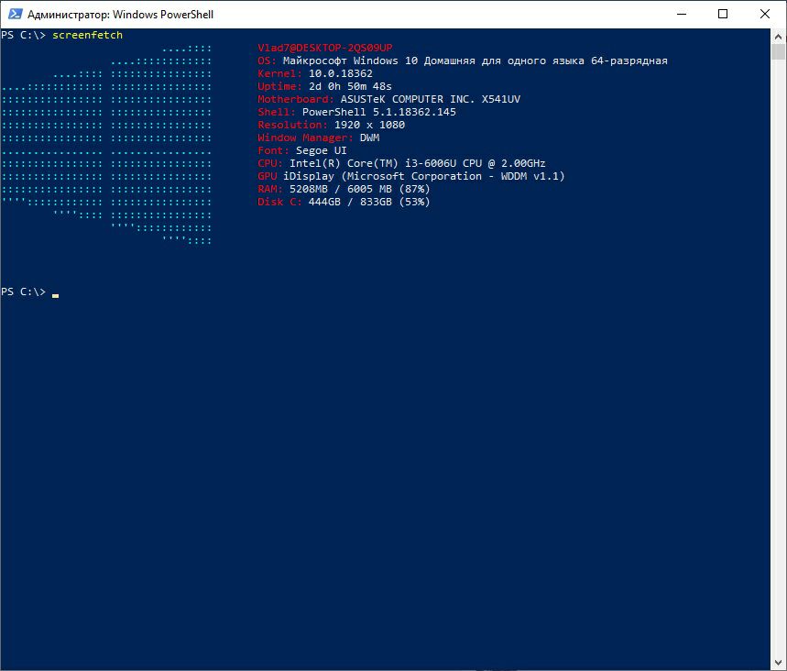Click the 'Resolution:' label
The height and width of the screenshot is (671, 787).
(292, 125)
